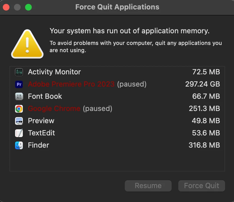The width and height of the screenshot is (234, 202).
Task: Select the Preview entry
Action: 117,121
